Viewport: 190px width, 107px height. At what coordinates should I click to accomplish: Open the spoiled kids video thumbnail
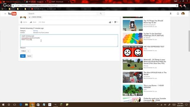[133, 77]
